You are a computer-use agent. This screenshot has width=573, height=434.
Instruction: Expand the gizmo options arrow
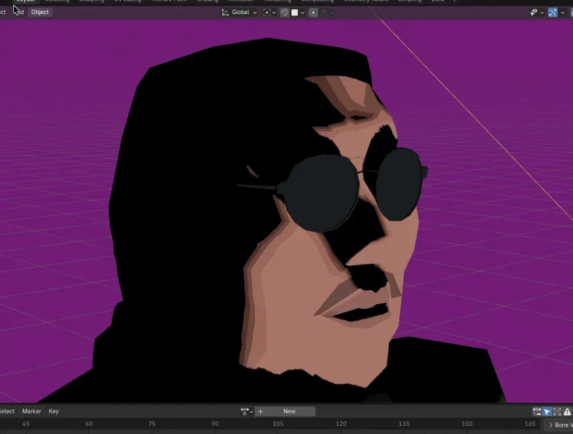coord(562,13)
